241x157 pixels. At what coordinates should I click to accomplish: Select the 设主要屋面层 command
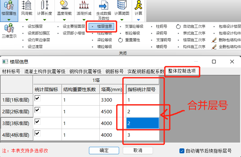coord(74,26)
